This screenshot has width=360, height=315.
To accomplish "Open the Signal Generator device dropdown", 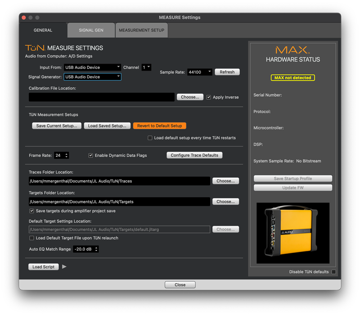I will 93,77.
